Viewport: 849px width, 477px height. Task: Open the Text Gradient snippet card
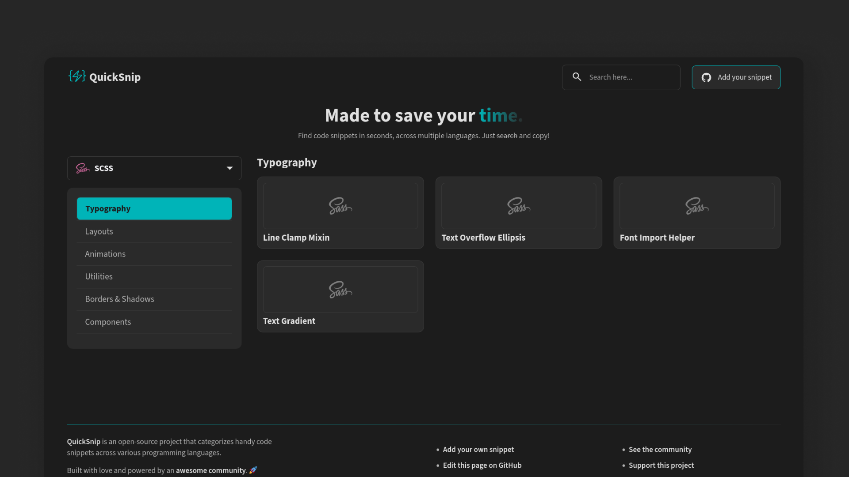pos(340,296)
